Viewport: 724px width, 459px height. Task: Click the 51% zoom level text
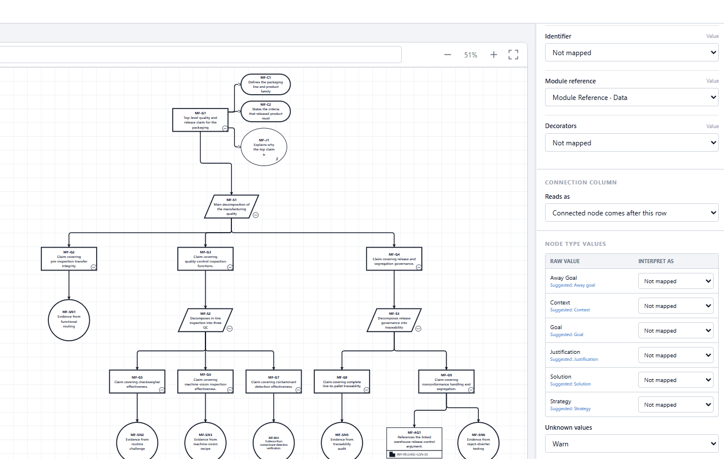click(471, 55)
